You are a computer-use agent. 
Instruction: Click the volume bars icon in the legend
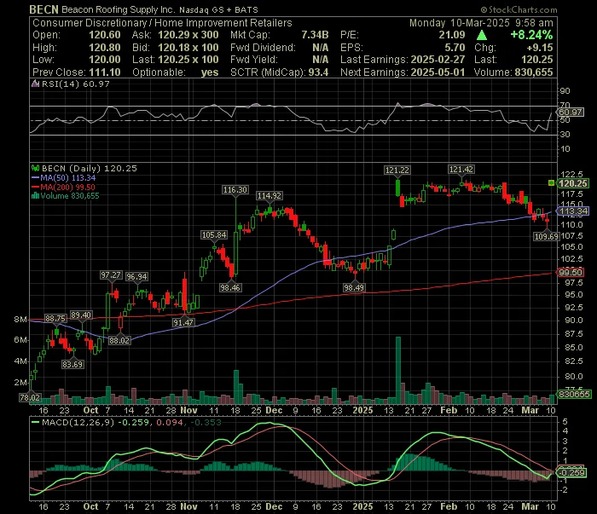pos(36,195)
